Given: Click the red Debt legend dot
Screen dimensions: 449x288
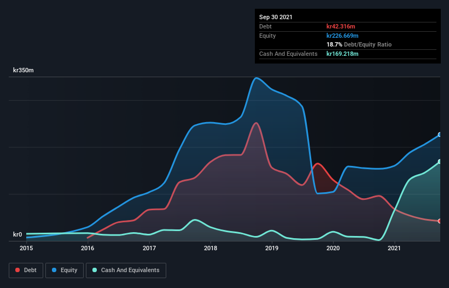Looking at the screenshot, I should point(18,270).
